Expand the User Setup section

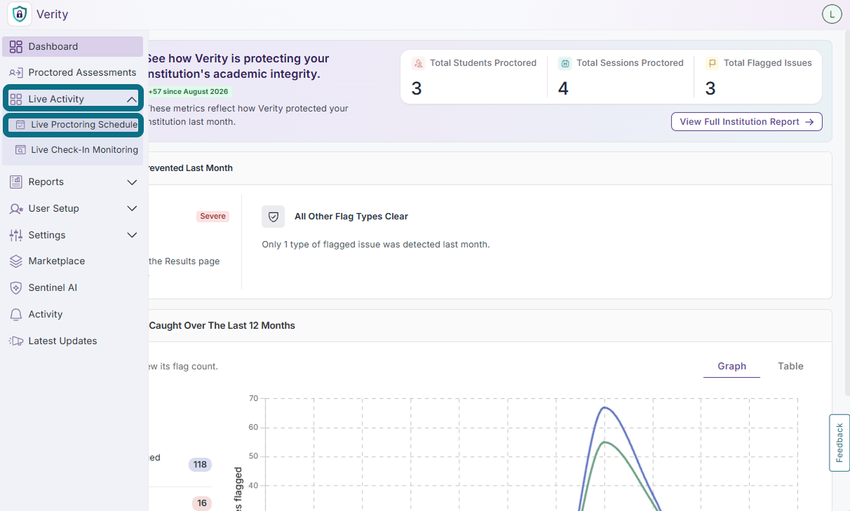[73, 209]
